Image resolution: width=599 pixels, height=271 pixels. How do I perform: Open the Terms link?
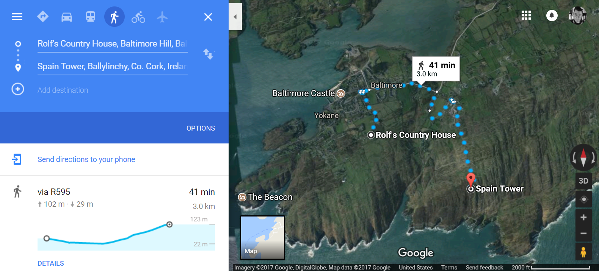tap(449, 267)
